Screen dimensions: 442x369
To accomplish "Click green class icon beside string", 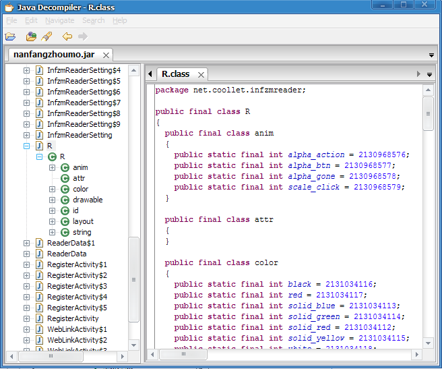I will tap(65, 232).
